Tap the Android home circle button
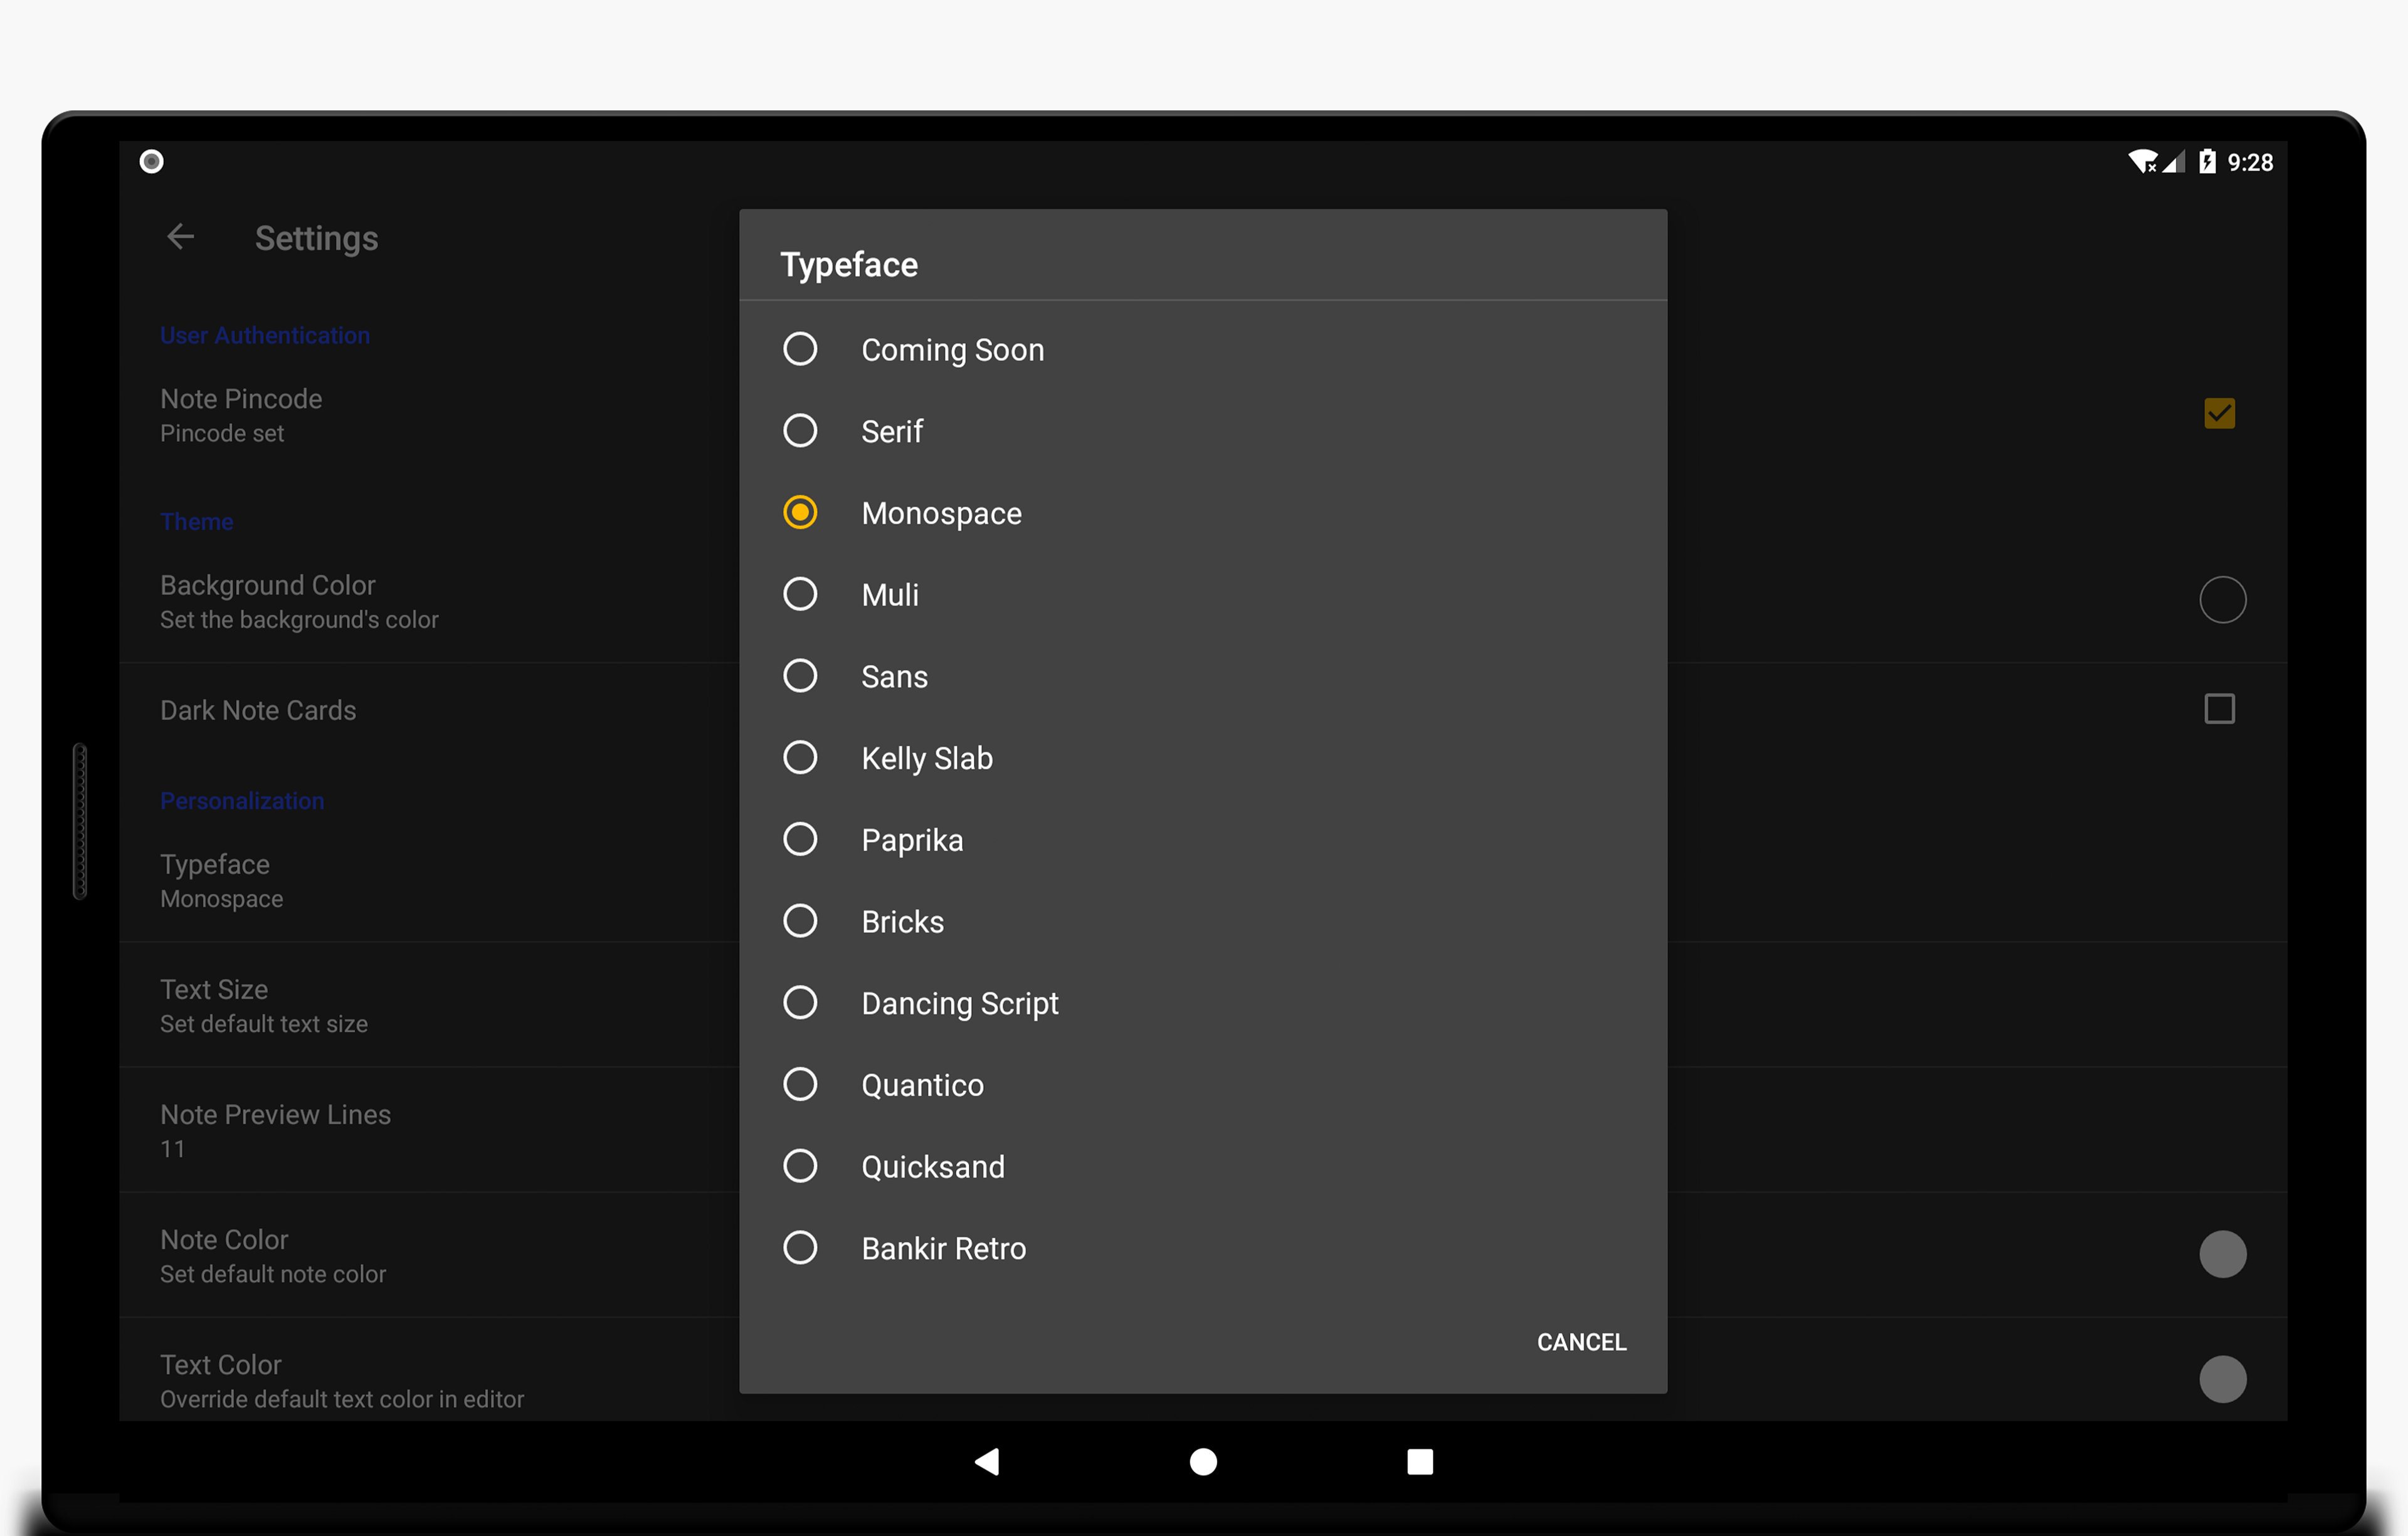Viewport: 2408px width, 1536px height. [1203, 1461]
